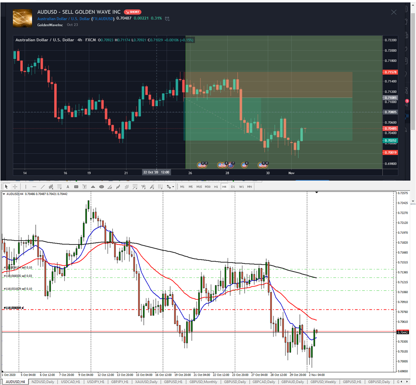Open the XAUUSD,Daily chart tab
Screen dimensions: 416x385
[x=146, y=382]
